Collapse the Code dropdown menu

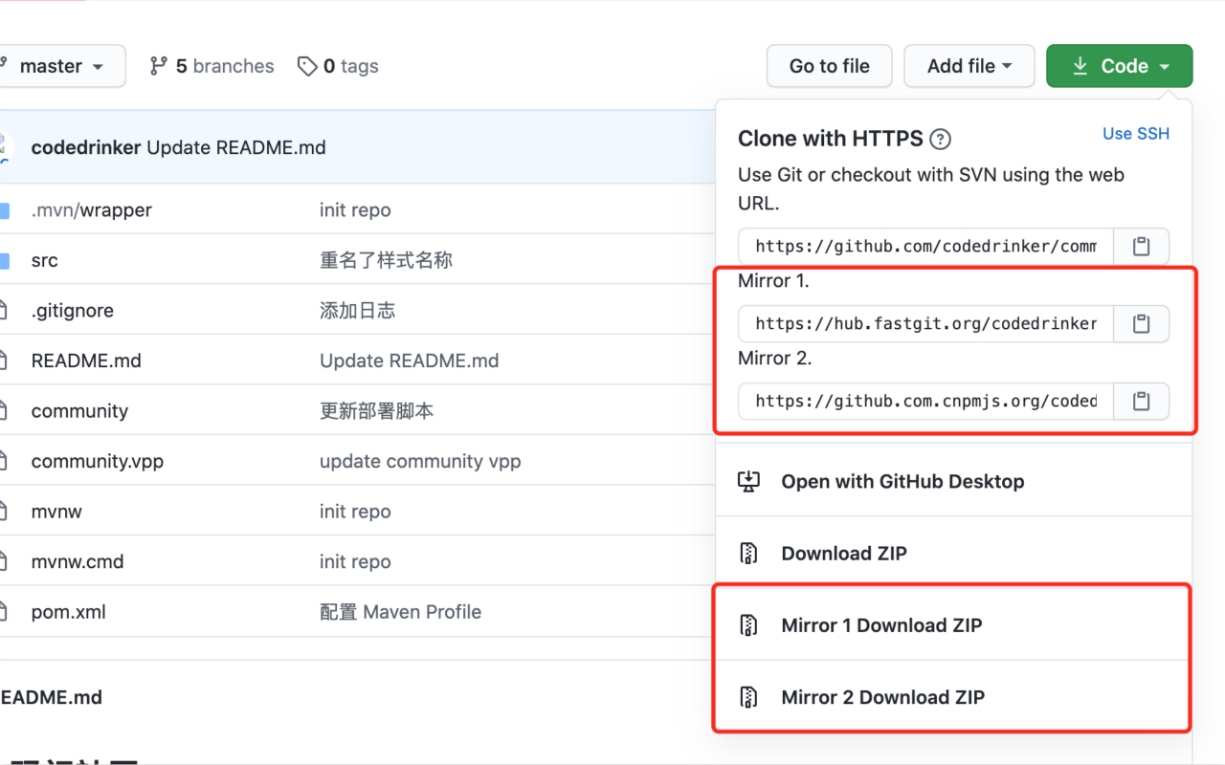click(1119, 65)
